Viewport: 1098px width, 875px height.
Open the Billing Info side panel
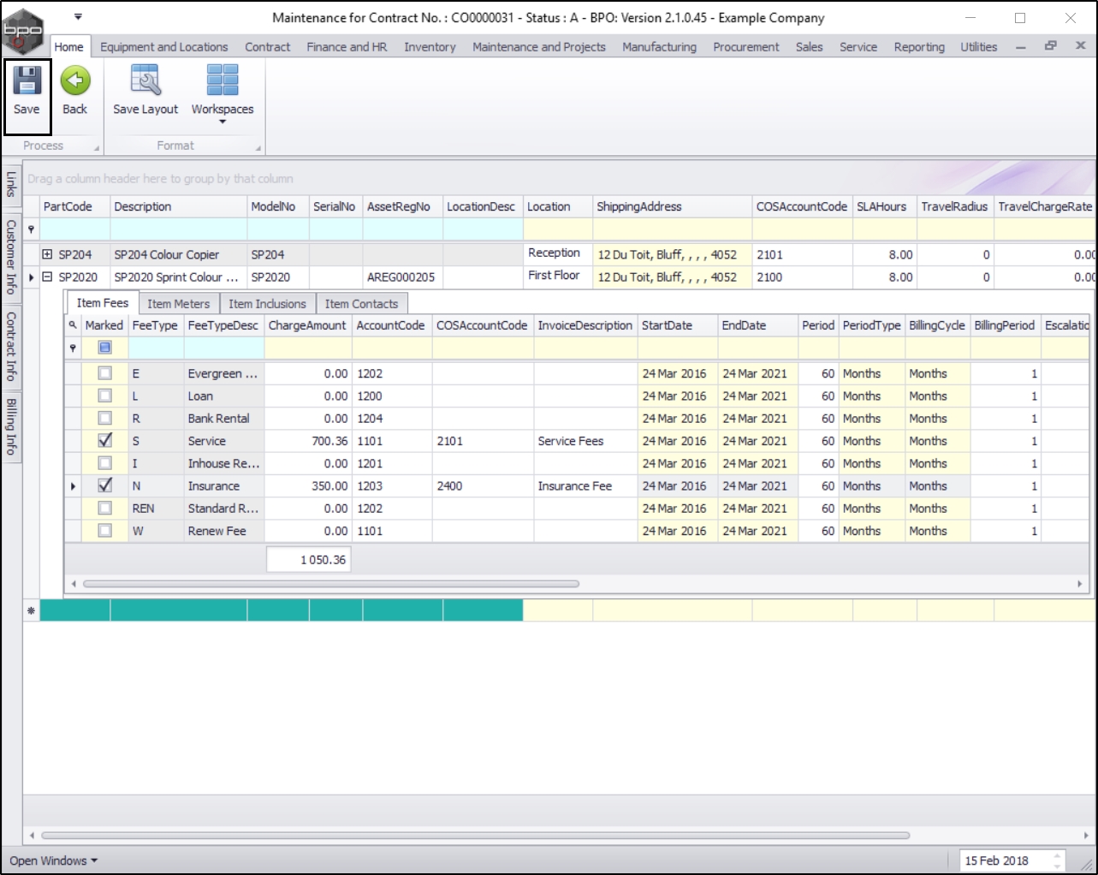(x=11, y=426)
